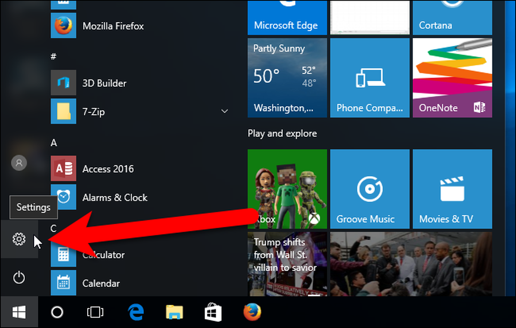This screenshot has height=328, width=516.
Task: Open Settings with the gear icon
Action: (19, 239)
